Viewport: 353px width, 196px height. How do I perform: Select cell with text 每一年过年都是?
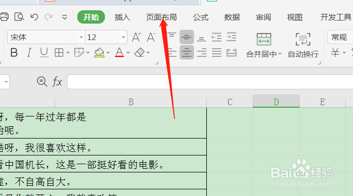[103, 123]
